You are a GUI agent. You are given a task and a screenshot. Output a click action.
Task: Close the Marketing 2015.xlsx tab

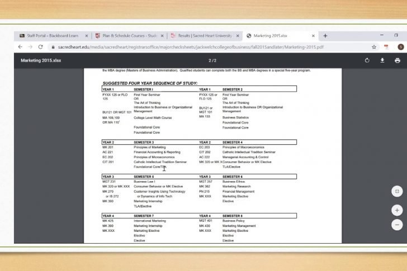(314, 36)
